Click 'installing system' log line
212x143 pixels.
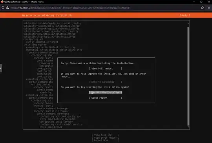coord(35,45)
